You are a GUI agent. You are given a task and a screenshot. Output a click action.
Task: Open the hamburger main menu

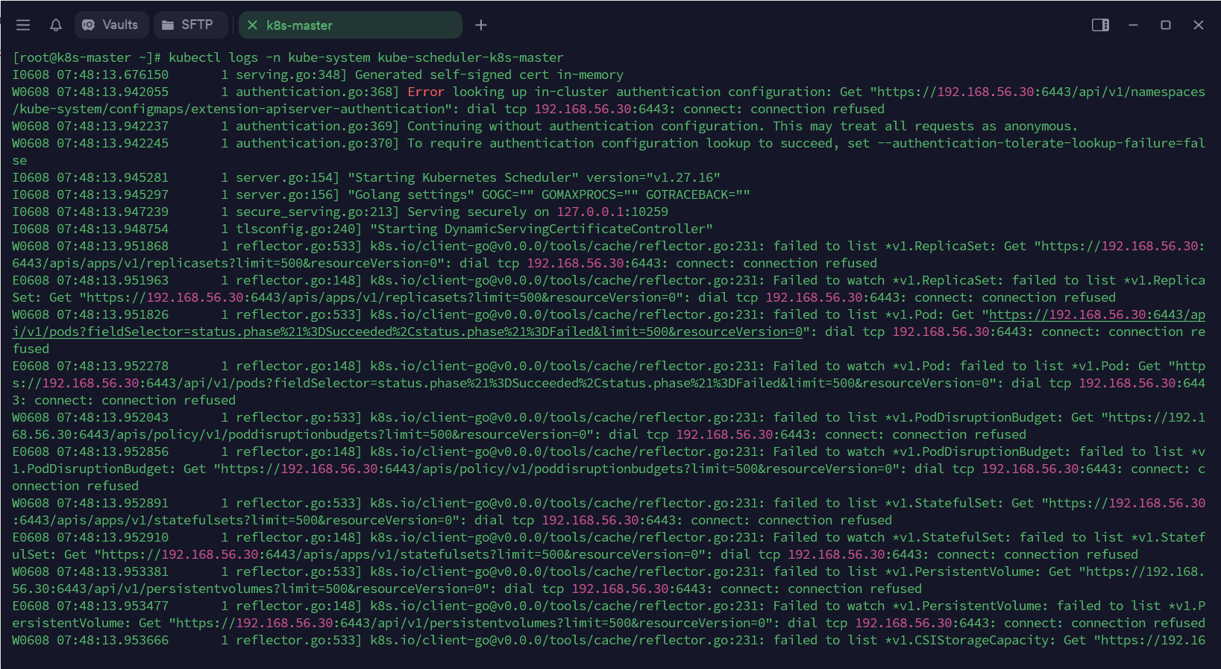23,25
